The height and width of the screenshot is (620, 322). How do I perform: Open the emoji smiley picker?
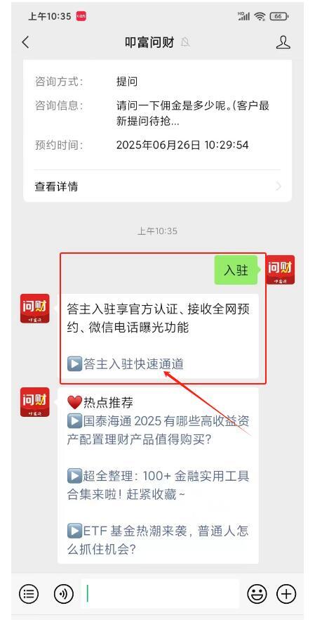coord(257,593)
